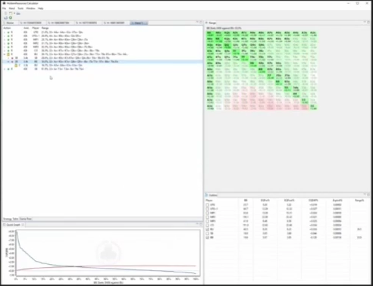
Task: Collapse the highlighted BB action row
Action: 8,61
